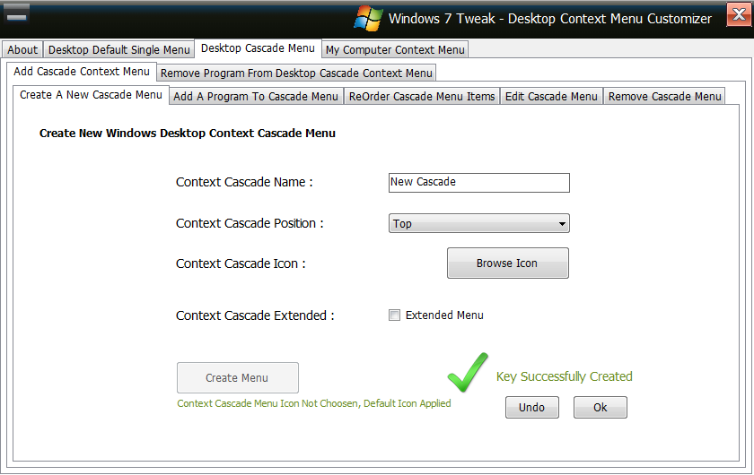Open the About tab
The image size is (754, 475).
point(22,49)
